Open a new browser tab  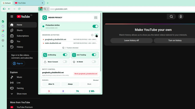click(x=48, y=3)
